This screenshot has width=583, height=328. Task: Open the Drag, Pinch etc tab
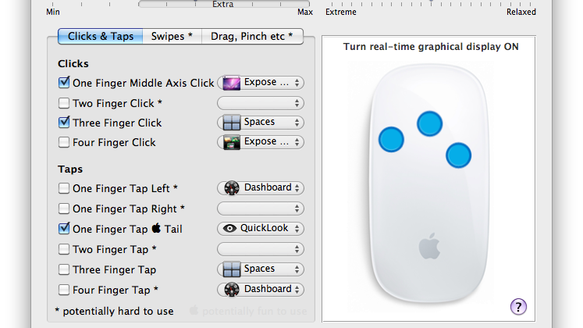(x=251, y=36)
